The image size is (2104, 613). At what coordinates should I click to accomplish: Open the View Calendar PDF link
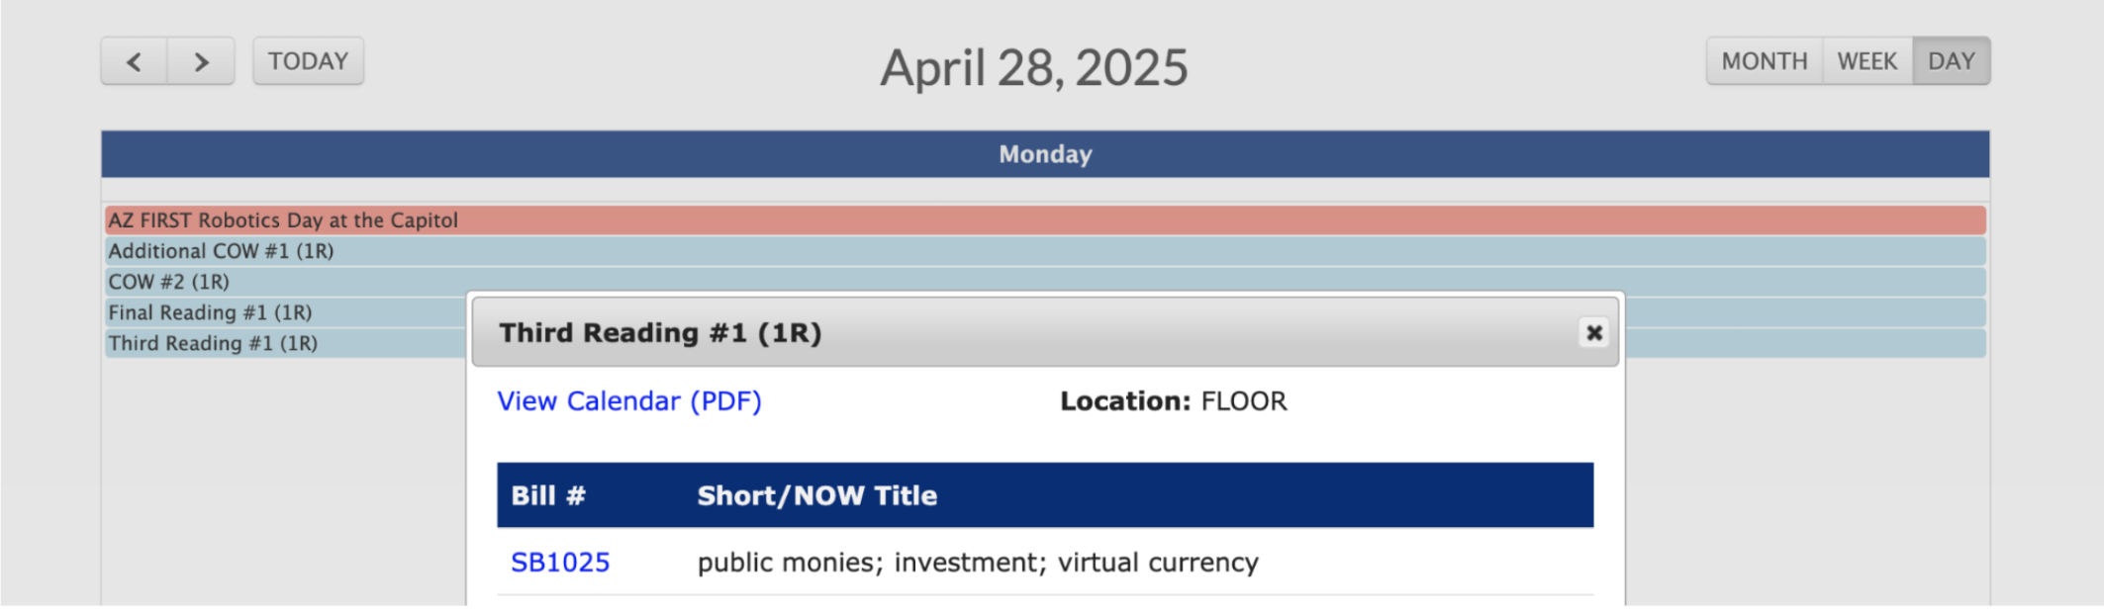click(628, 401)
